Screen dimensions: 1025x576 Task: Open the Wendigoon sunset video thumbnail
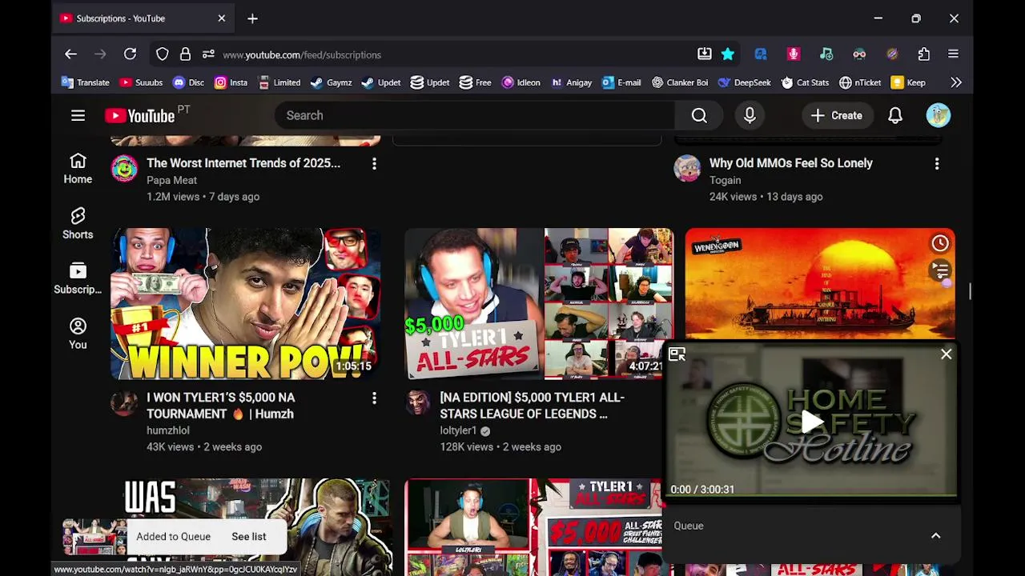click(819, 284)
